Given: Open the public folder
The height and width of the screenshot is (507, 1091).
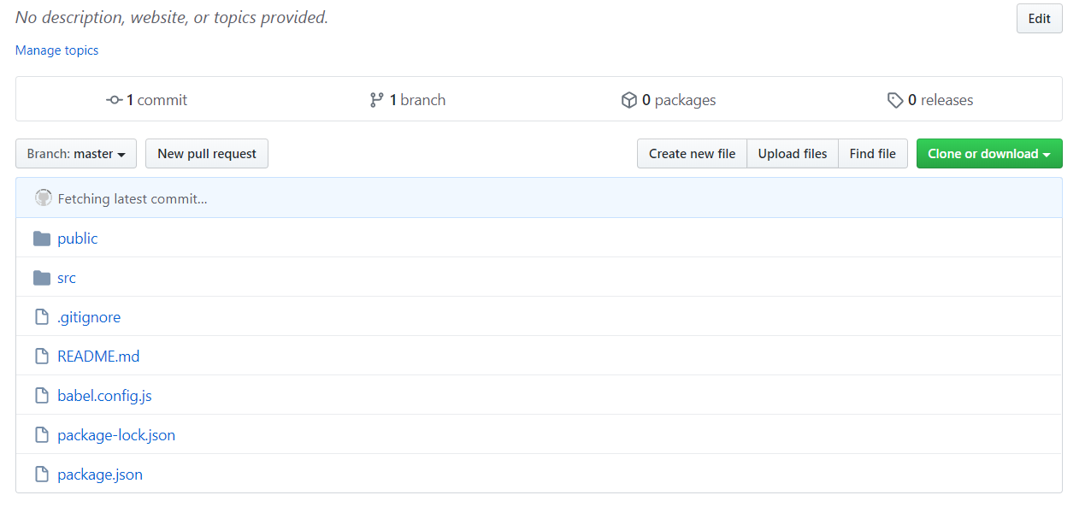Looking at the screenshot, I should point(78,239).
